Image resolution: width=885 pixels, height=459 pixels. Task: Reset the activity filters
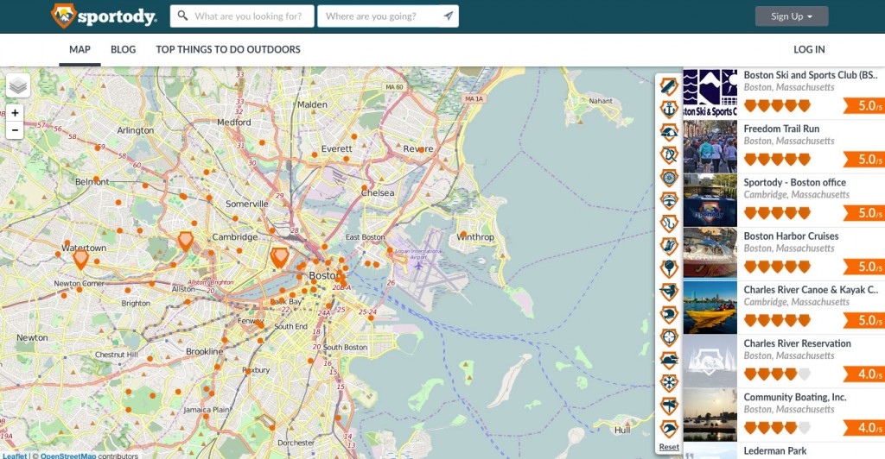click(669, 447)
